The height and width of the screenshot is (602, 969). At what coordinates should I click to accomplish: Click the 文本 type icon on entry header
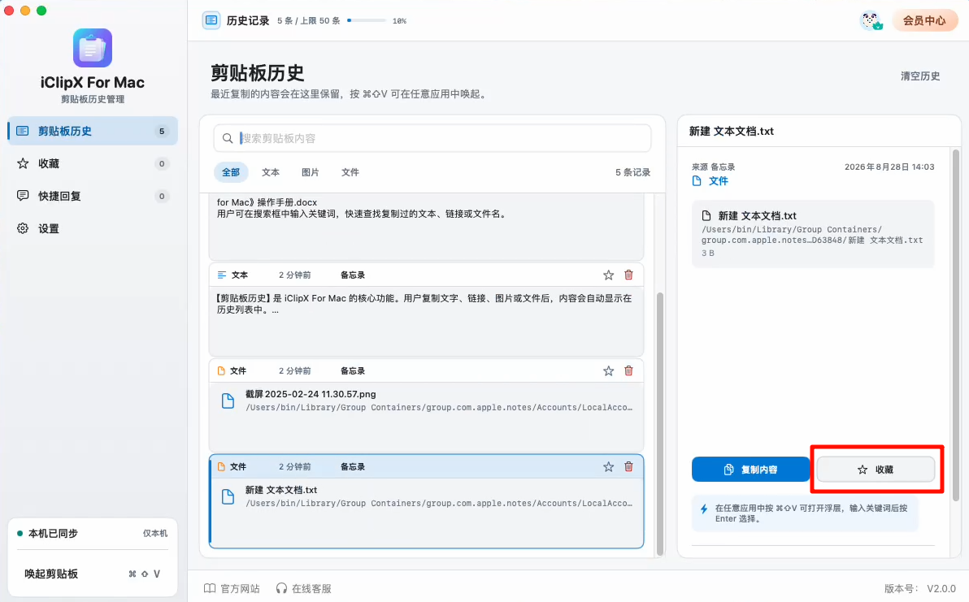point(222,275)
